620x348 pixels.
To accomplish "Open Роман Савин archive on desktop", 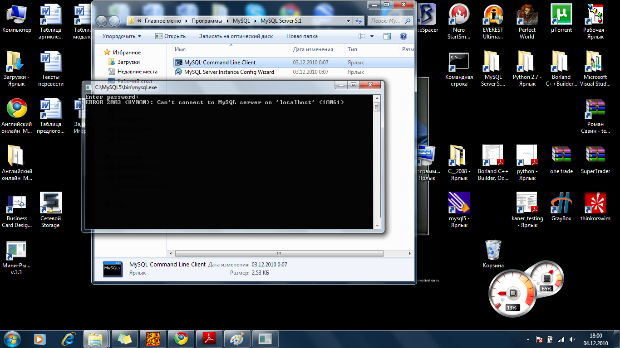I will (595, 116).
